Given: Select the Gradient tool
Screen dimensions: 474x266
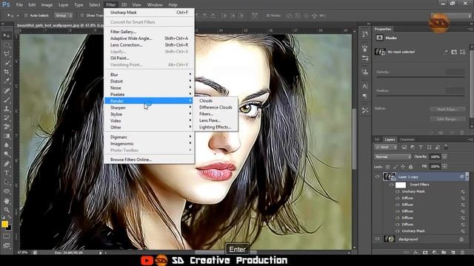Looking at the screenshot, I should tap(7, 136).
